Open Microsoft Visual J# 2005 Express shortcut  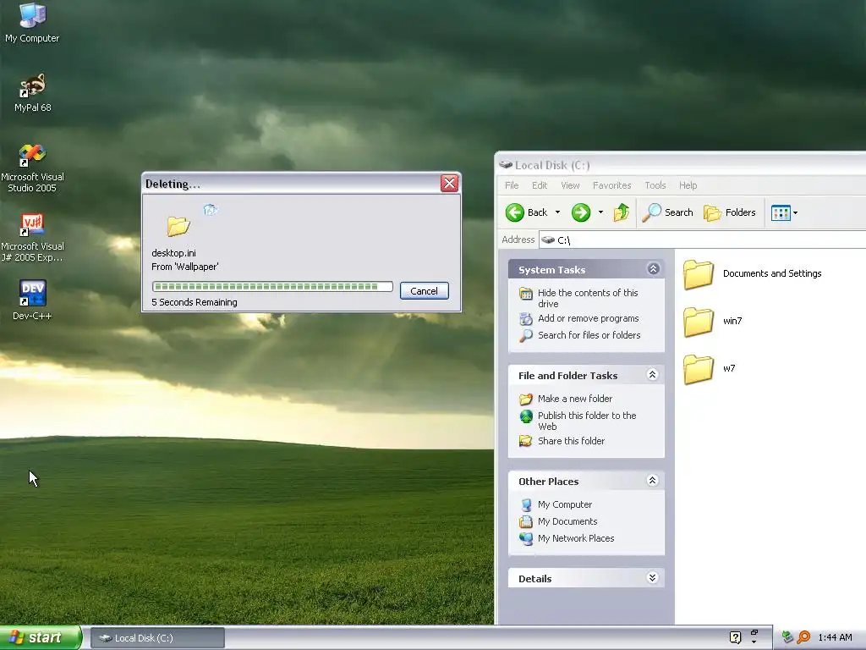click(x=33, y=238)
